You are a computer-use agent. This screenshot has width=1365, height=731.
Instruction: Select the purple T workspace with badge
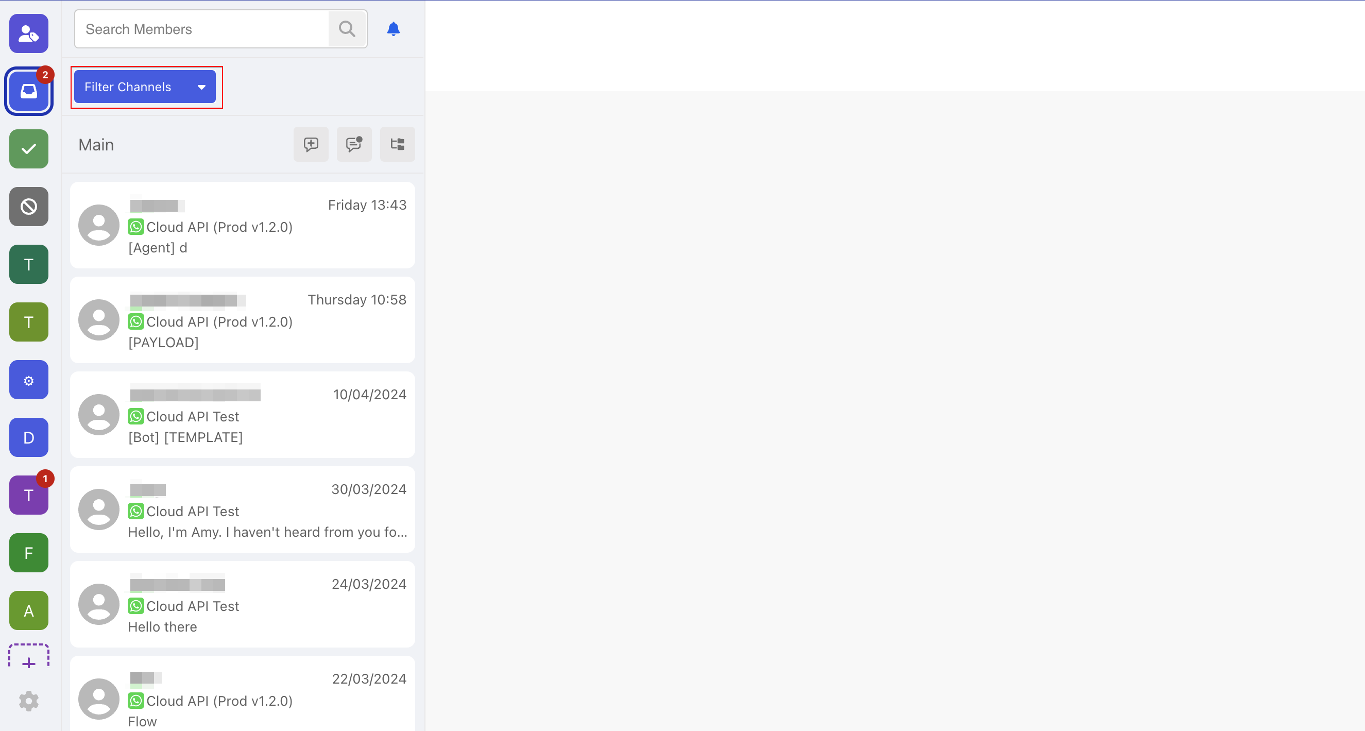click(x=29, y=495)
